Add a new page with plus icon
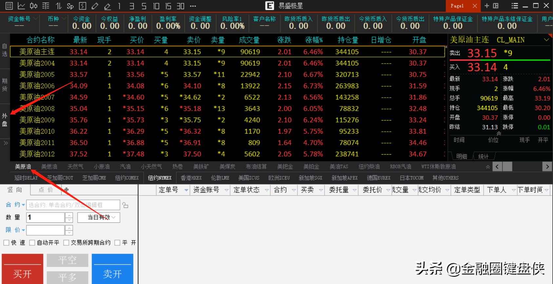The width and height of the screenshot is (553, 284). click(x=487, y=6)
